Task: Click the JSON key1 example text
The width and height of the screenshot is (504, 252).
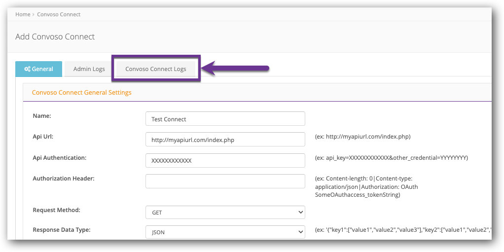Action: (403, 230)
